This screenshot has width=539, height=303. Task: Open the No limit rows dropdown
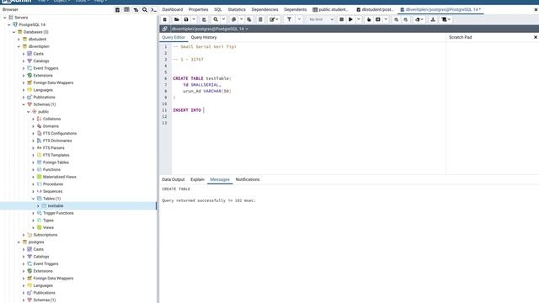pos(321,19)
